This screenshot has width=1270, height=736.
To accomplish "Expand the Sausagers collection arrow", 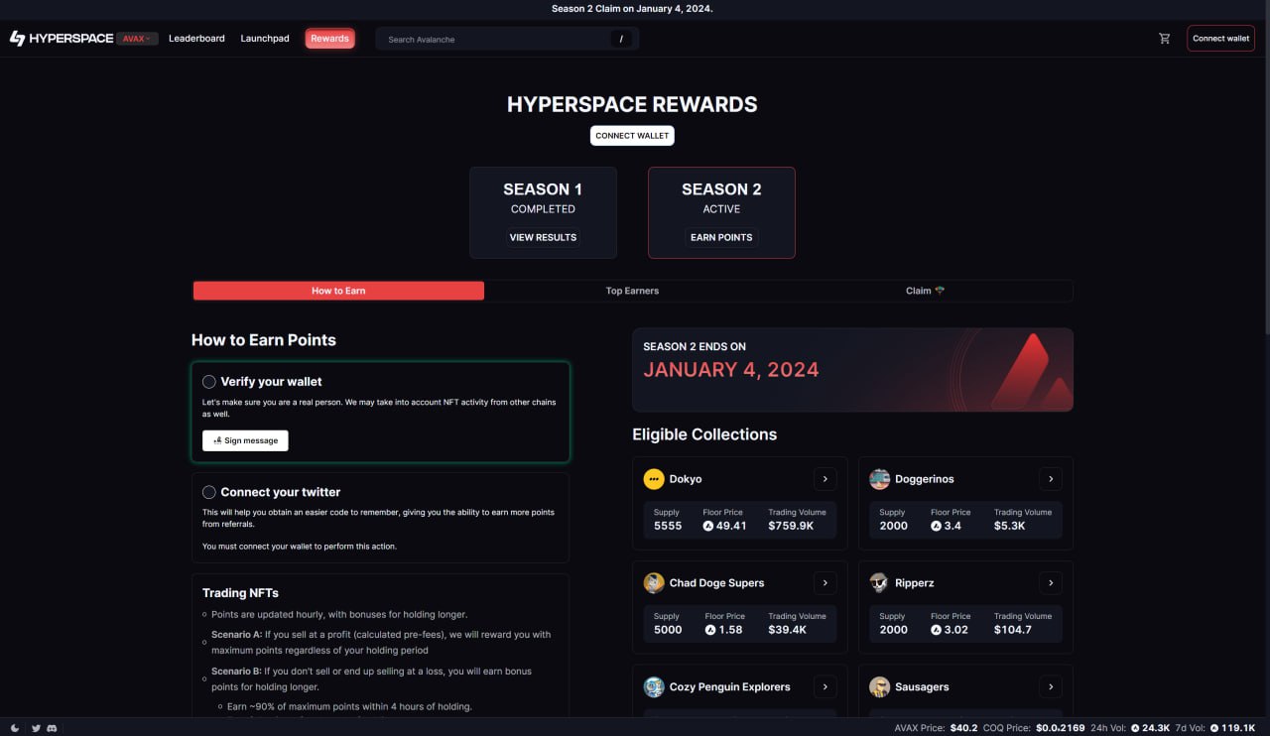I will click(1051, 686).
